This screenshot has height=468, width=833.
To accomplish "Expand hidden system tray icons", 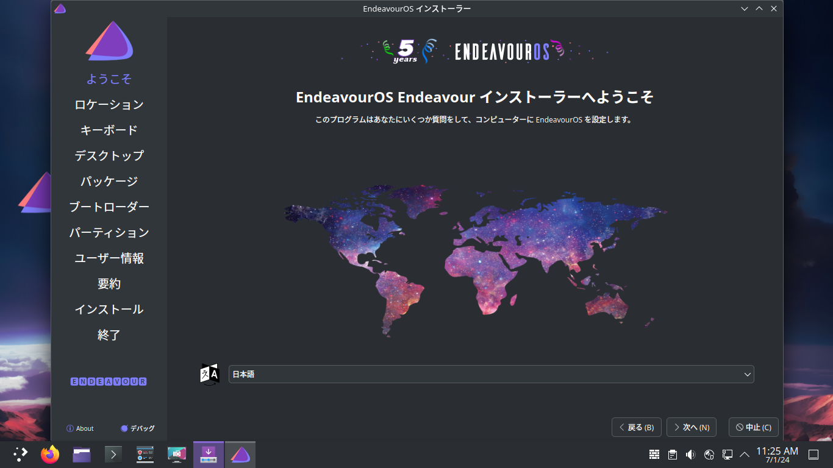I will tap(745, 454).
